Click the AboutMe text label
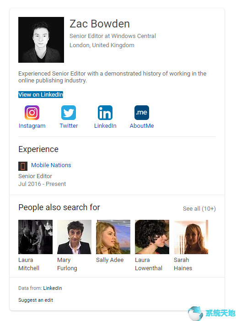This screenshot has width=236, height=321. click(x=142, y=125)
